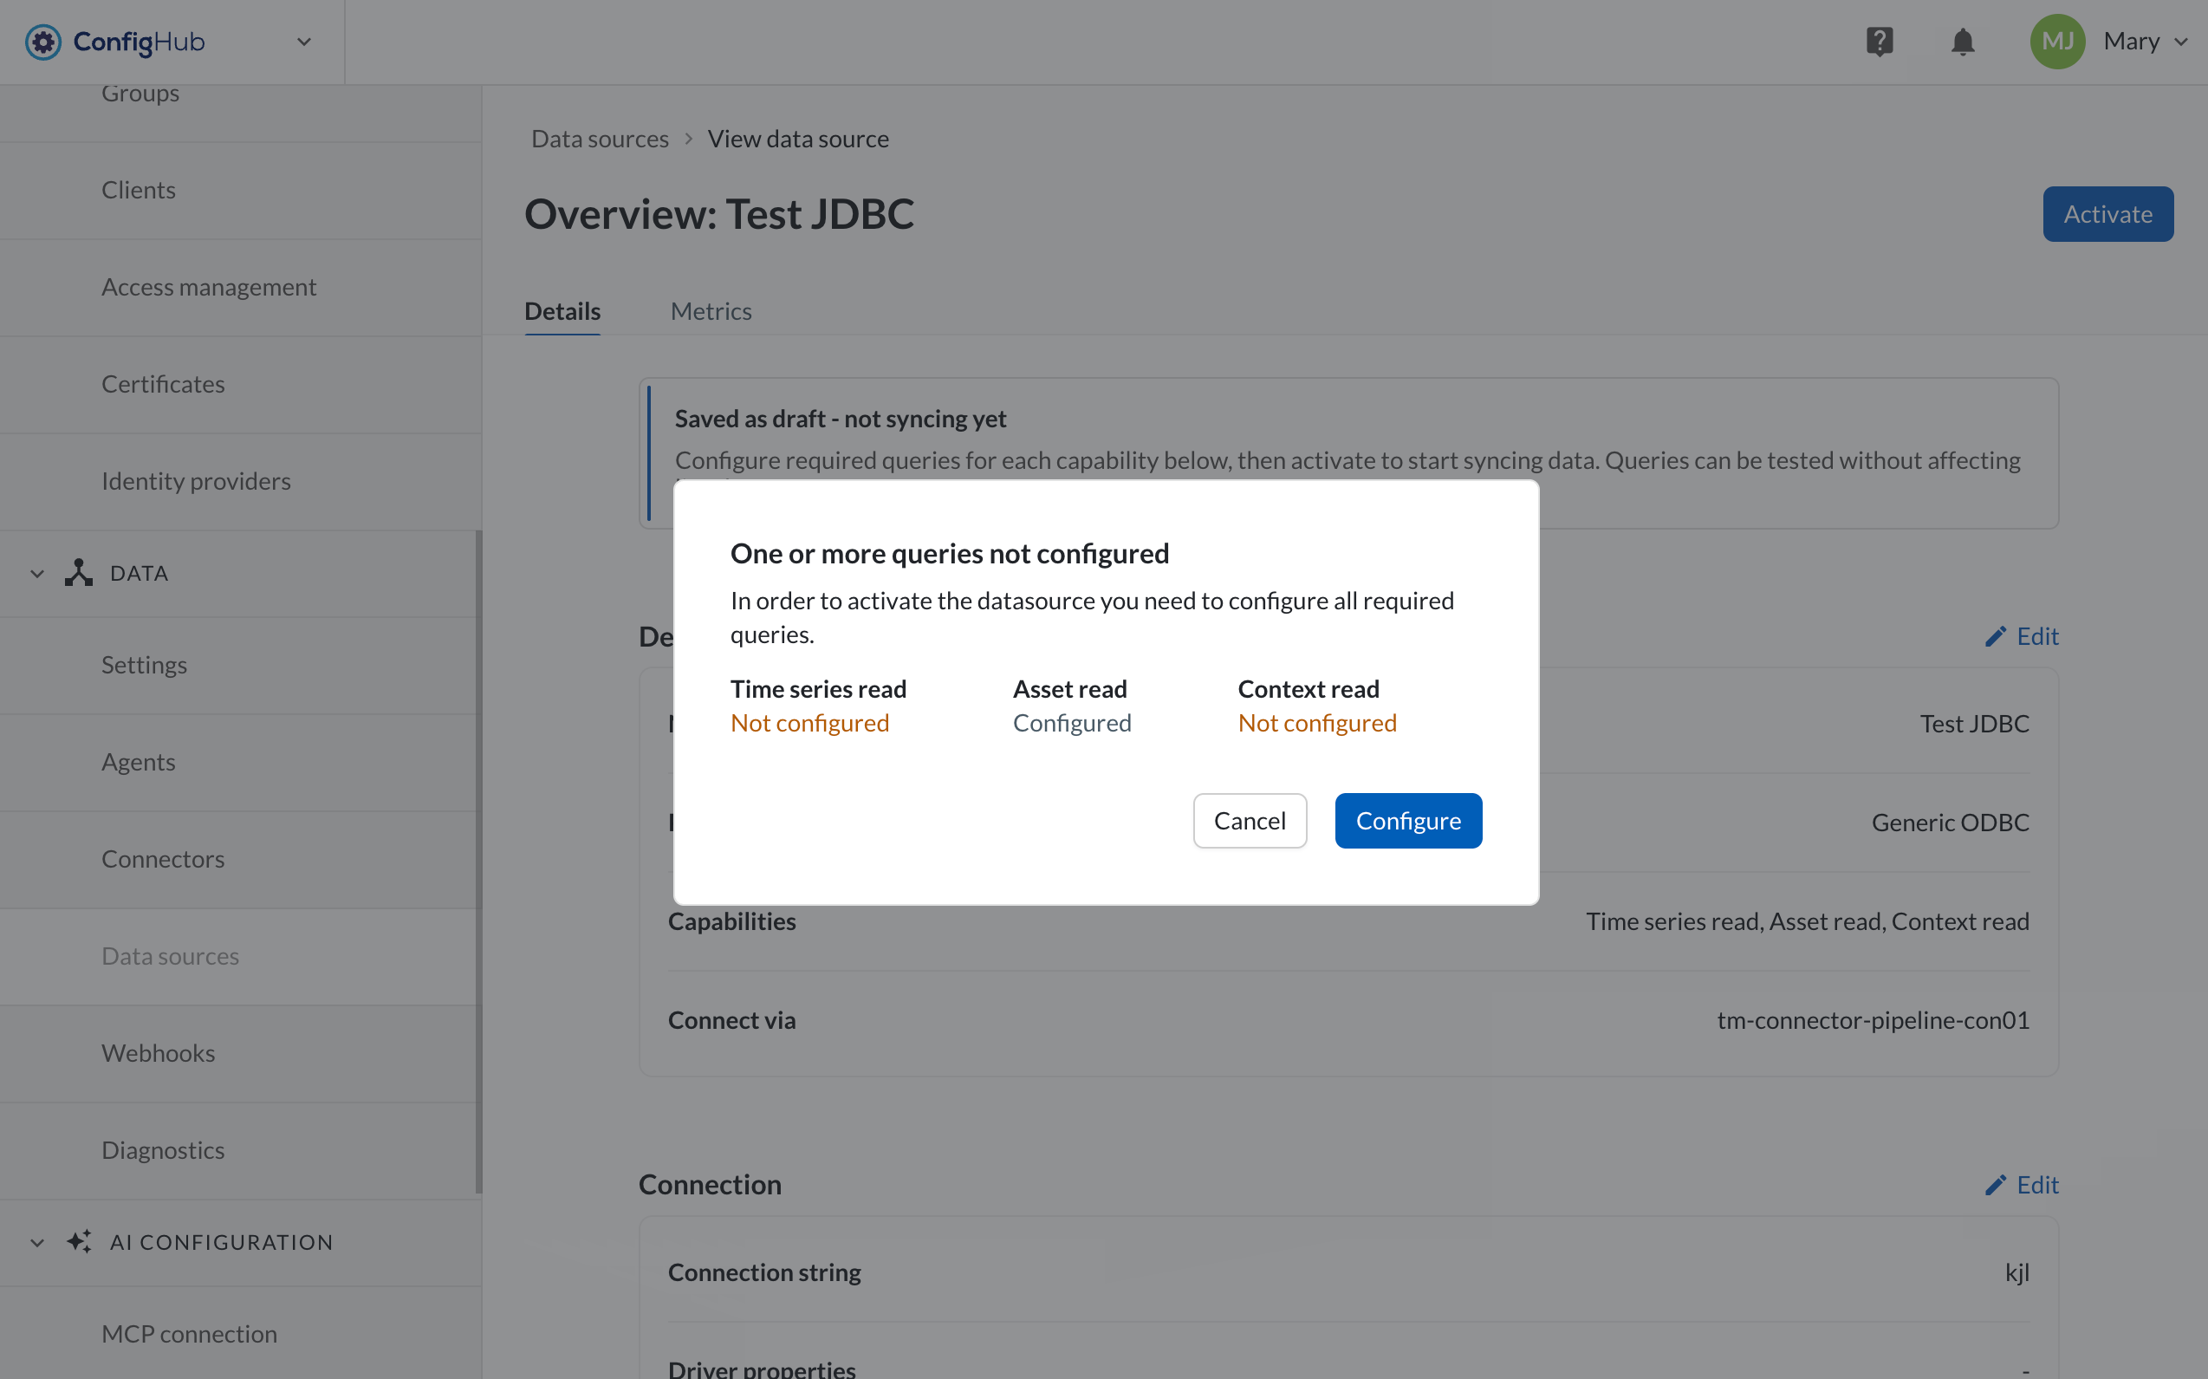The height and width of the screenshot is (1379, 2208).
Task: Open Identity providers in the sidebar
Action: [241, 481]
